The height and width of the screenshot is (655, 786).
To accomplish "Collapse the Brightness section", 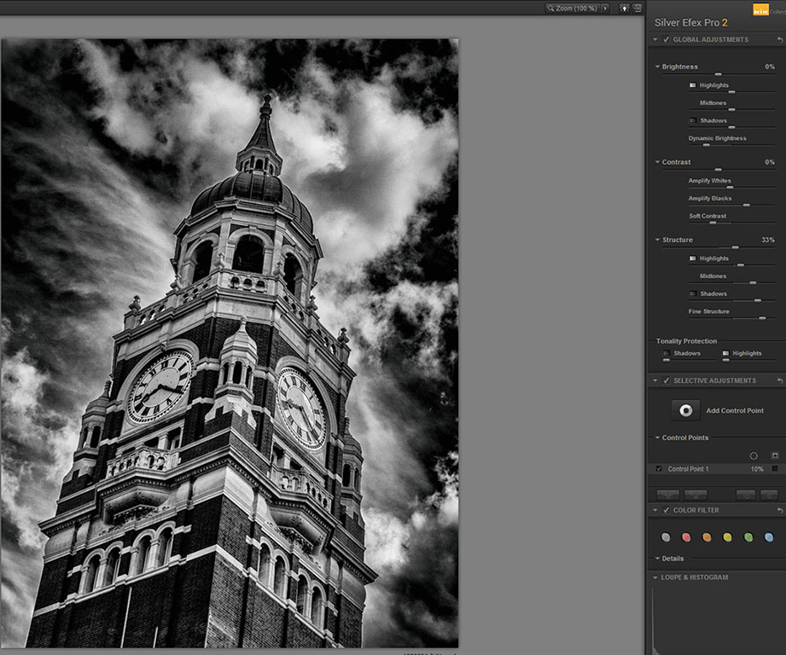I will 657,67.
